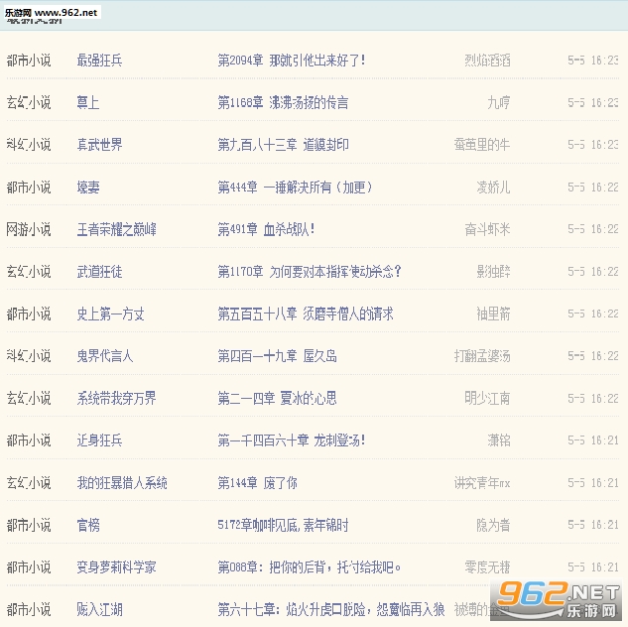Read chapter 第144章 废了你
628x627 pixels.
(258, 483)
